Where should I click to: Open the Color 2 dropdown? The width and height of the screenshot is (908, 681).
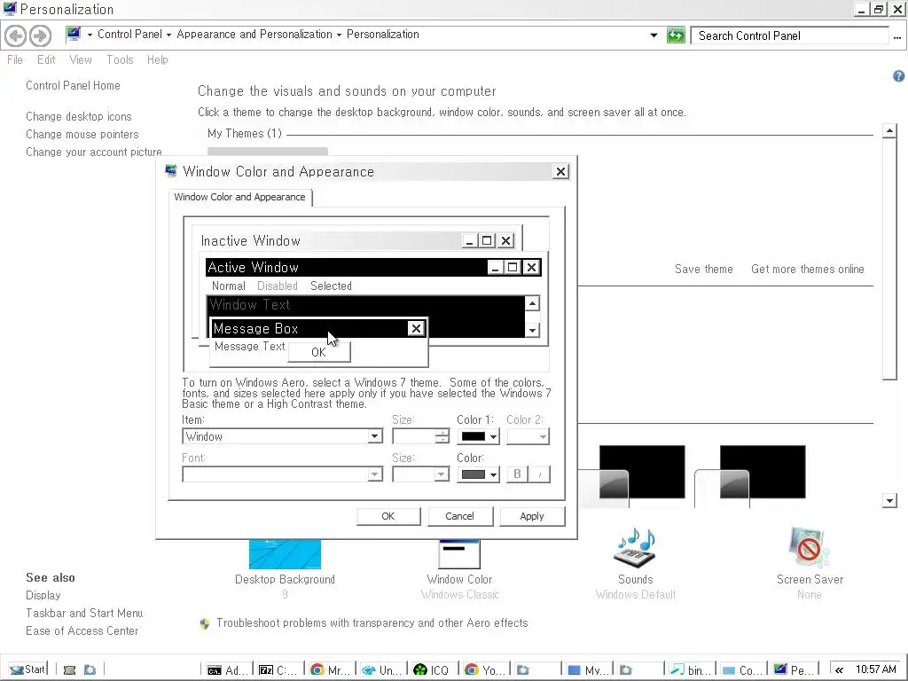point(528,436)
